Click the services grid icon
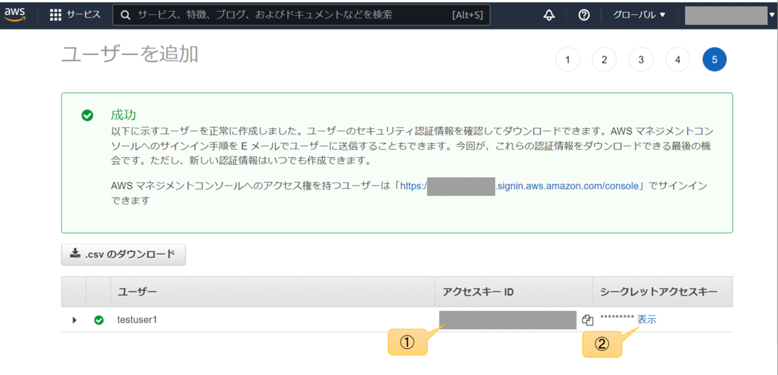This screenshot has height=375, width=778. pos(55,14)
